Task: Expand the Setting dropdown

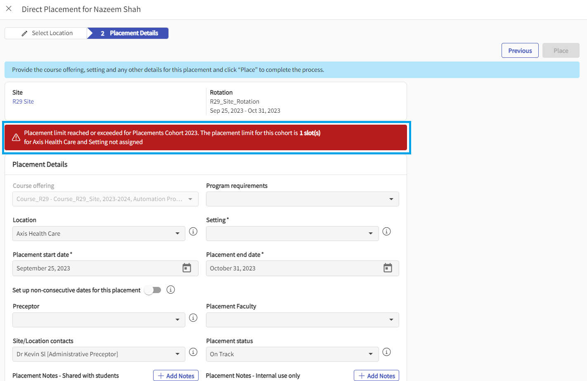Action: tap(292, 234)
